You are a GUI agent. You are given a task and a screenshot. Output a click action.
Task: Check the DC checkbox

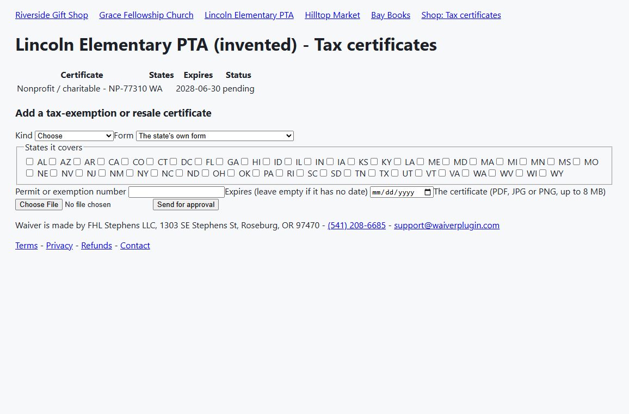[173, 161]
